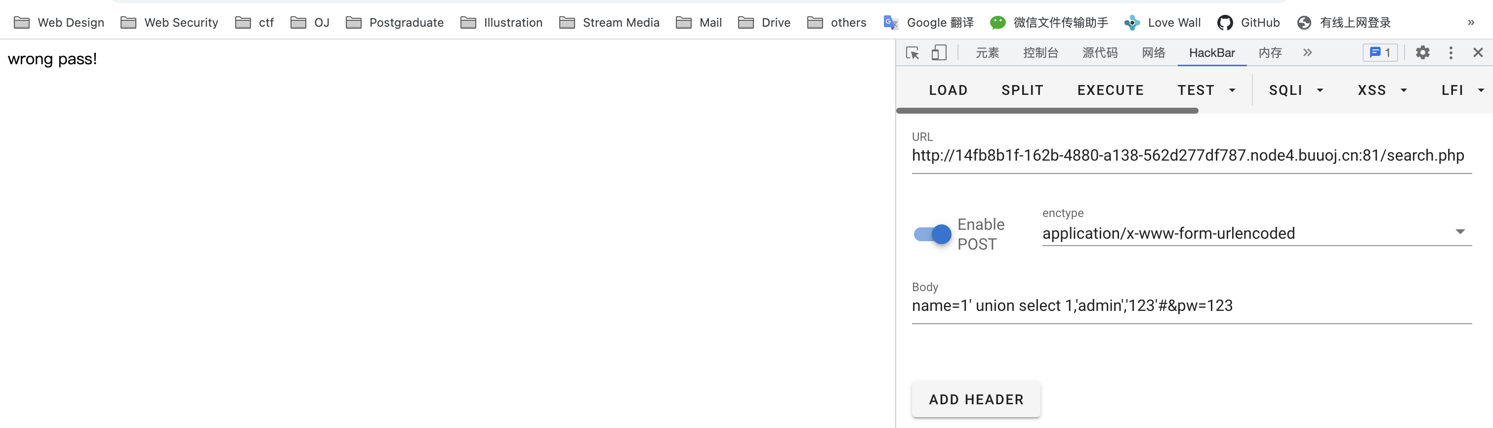Open the Drive bookmarks folder

click(x=764, y=23)
